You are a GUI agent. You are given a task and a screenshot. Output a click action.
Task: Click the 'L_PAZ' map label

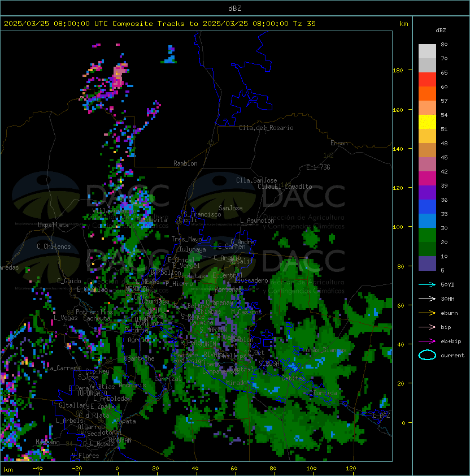[x=381, y=416]
